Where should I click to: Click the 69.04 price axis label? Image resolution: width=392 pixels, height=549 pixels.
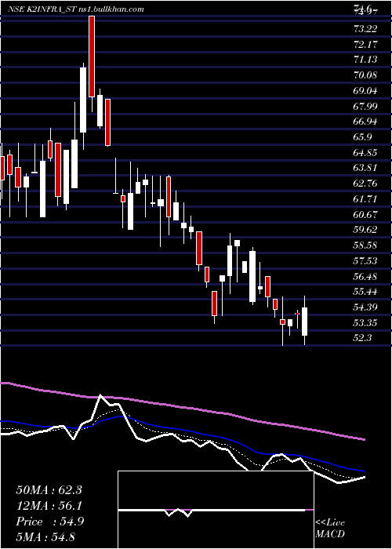(x=366, y=91)
